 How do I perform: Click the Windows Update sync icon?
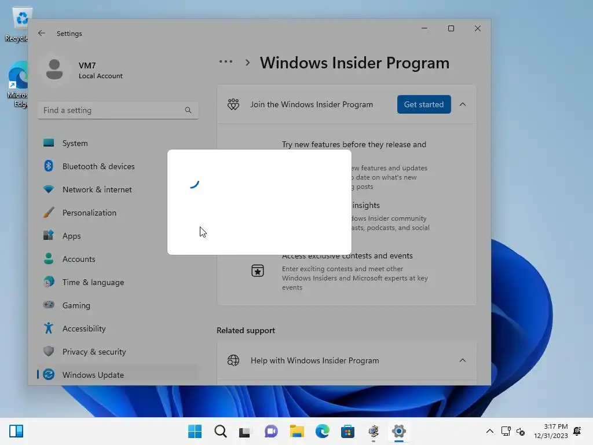pos(49,374)
